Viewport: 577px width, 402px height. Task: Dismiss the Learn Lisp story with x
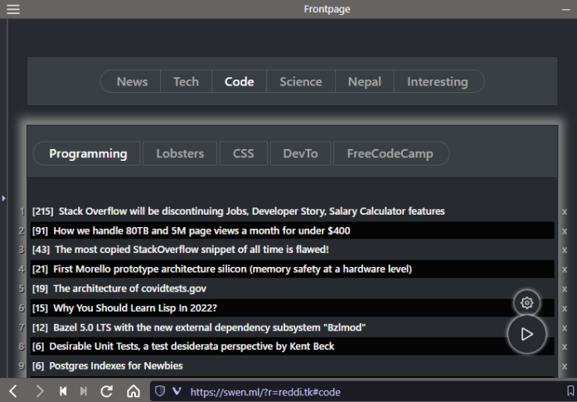point(564,308)
